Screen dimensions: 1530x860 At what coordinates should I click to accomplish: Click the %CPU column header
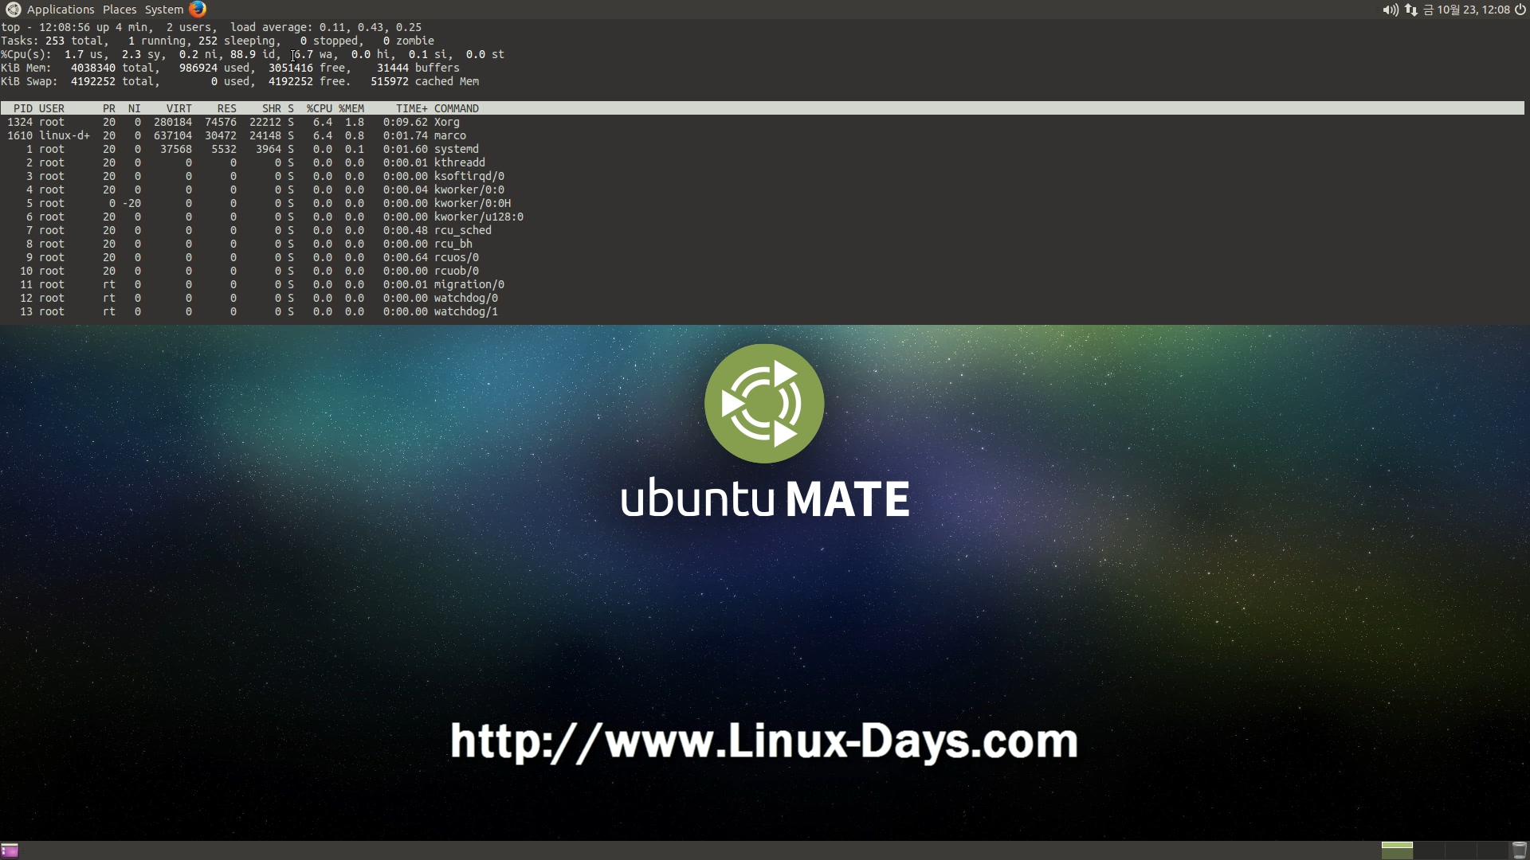pos(320,108)
